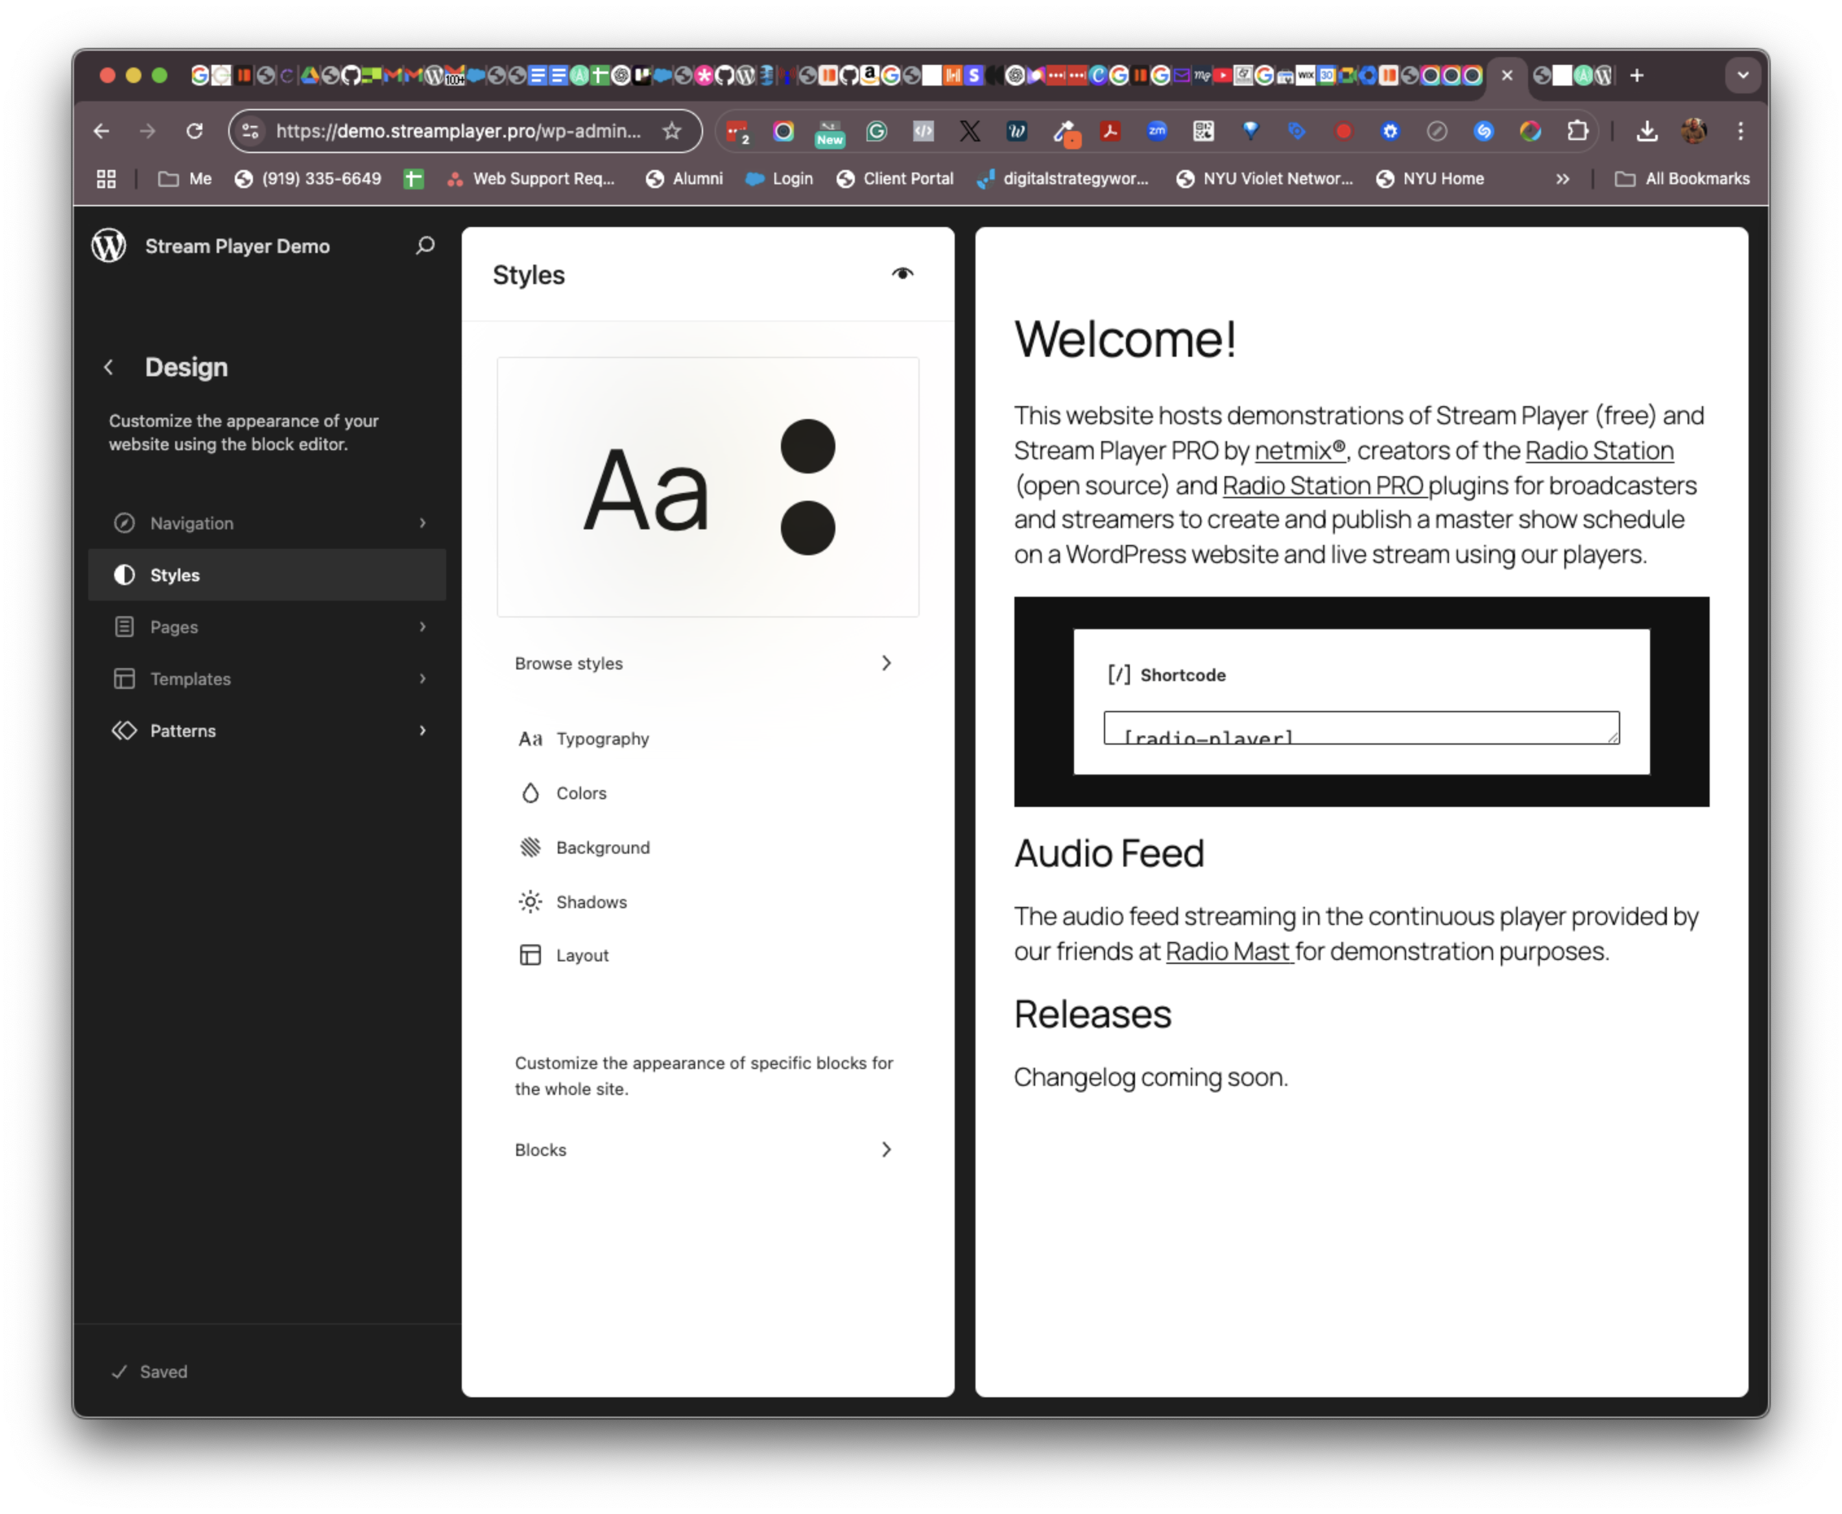
Task: Open the Login bookmark
Action: pos(780,179)
